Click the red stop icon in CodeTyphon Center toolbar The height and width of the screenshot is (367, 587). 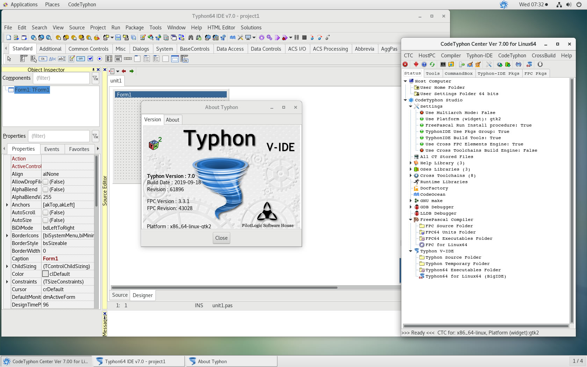(405, 64)
